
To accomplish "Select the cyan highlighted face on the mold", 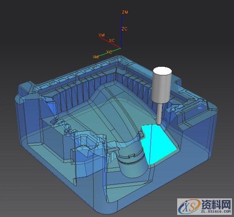I will (x=159, y=144).
